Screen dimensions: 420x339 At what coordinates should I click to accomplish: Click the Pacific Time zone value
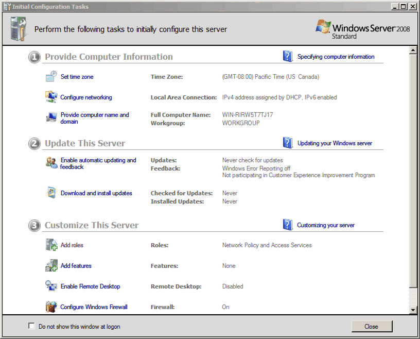point(271,77)
